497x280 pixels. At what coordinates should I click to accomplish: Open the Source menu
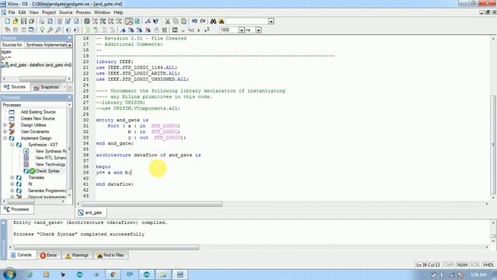tap(66, 12)
